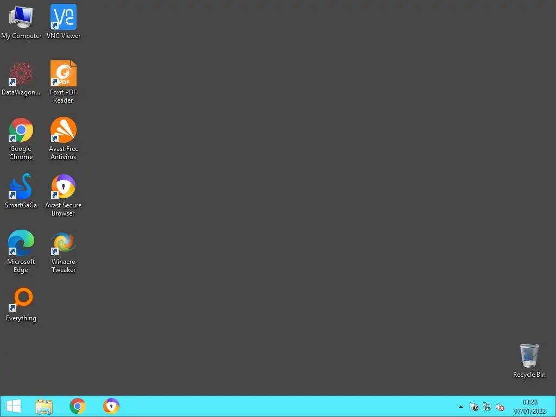556x417 pixels.
Task: Select the Google Chrome desktop shortcut
Action: pos(21,138)
